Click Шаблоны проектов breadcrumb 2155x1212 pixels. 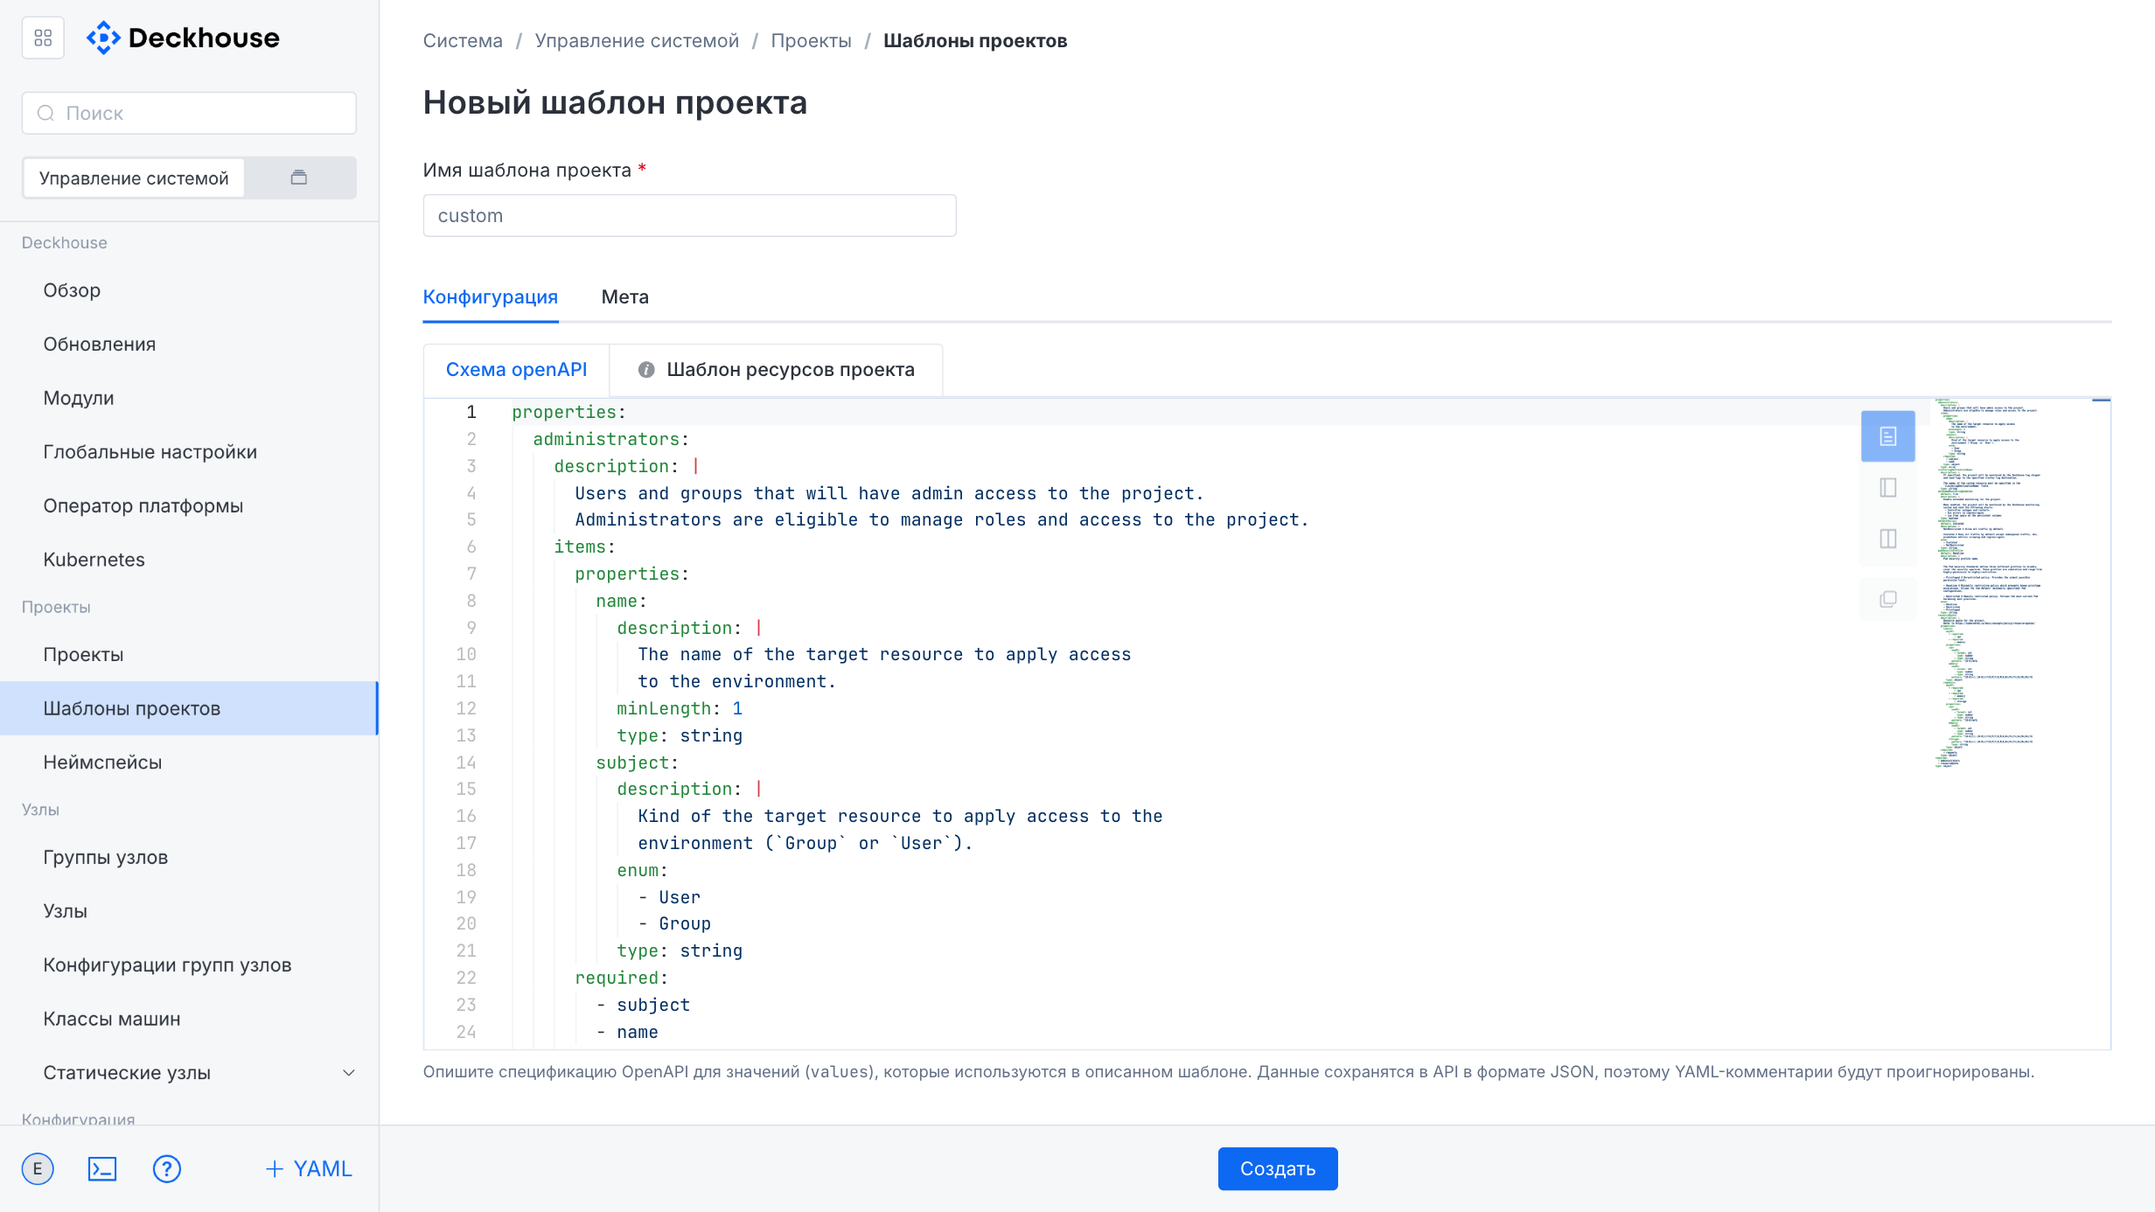pyautogui.click(x=975, y=41)
